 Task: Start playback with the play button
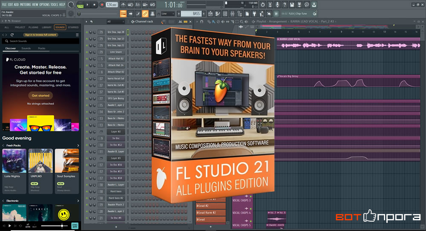click(87, 5)
